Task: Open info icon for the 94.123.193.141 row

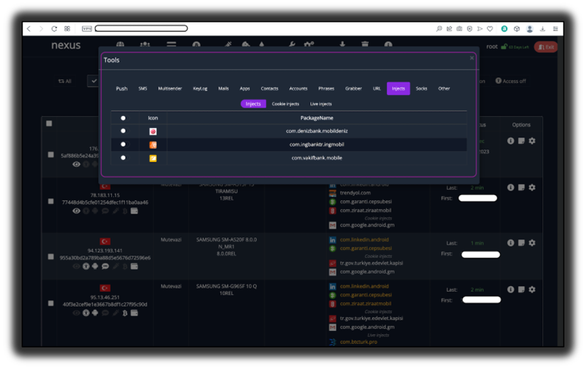Action: pyautogui.click(x=510, y=243)
